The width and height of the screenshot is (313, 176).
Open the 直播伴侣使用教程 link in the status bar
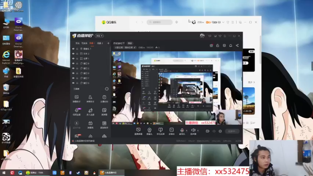pos(85,141)
